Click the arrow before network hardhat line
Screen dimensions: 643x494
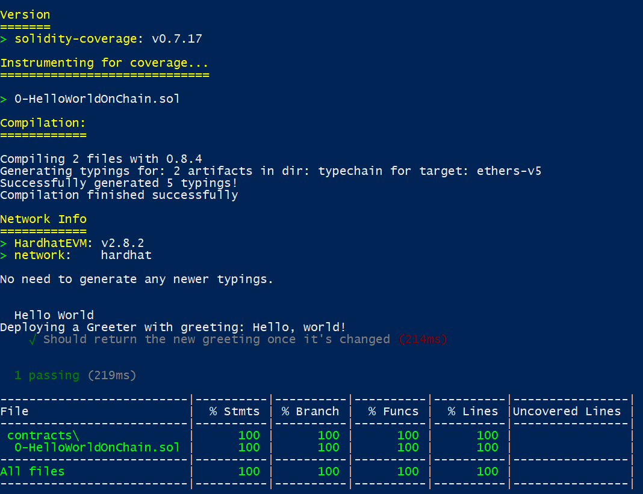point(3,256)
